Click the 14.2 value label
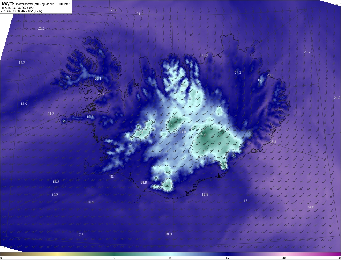 pyautogui.click(x=238, y=72)
